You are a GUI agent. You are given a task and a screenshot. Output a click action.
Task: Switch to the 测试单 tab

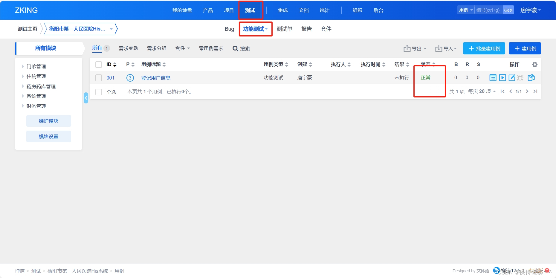pos(284,29)
